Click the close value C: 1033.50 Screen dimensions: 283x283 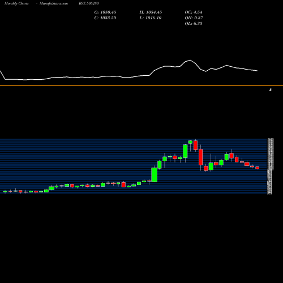(105, 18)
